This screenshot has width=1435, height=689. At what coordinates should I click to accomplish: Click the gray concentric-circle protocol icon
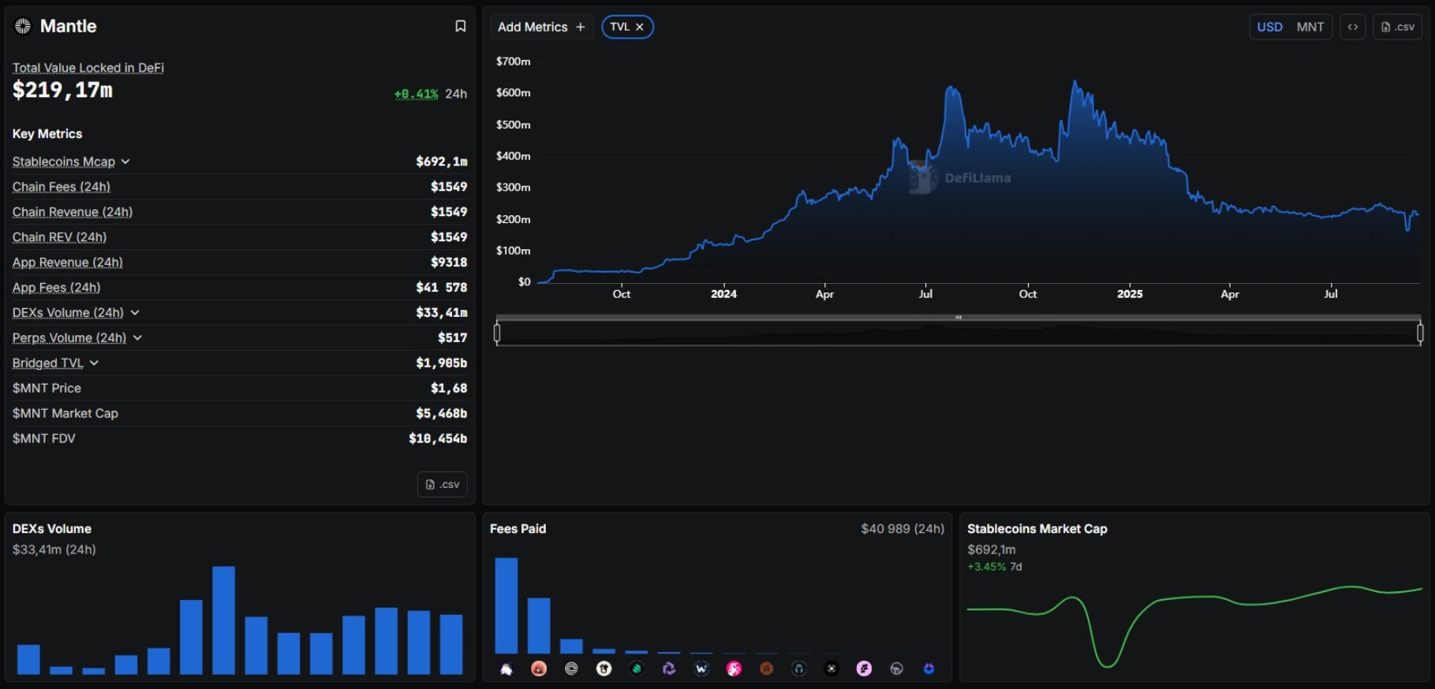[572, 669]
